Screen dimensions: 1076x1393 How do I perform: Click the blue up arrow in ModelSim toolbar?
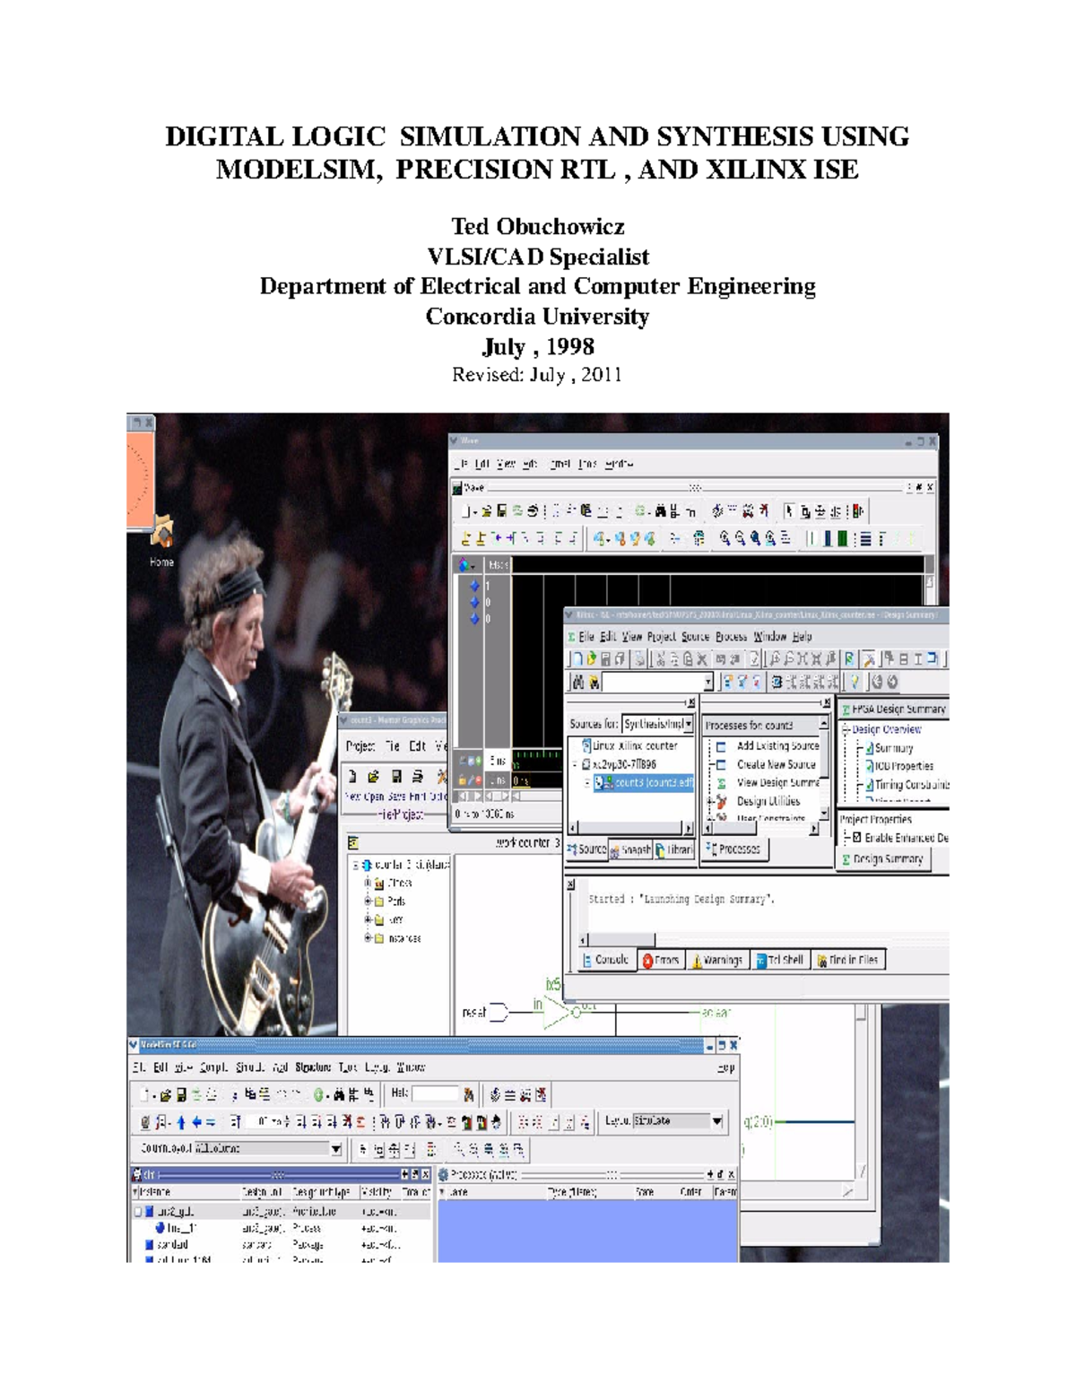click(180, 1122)
